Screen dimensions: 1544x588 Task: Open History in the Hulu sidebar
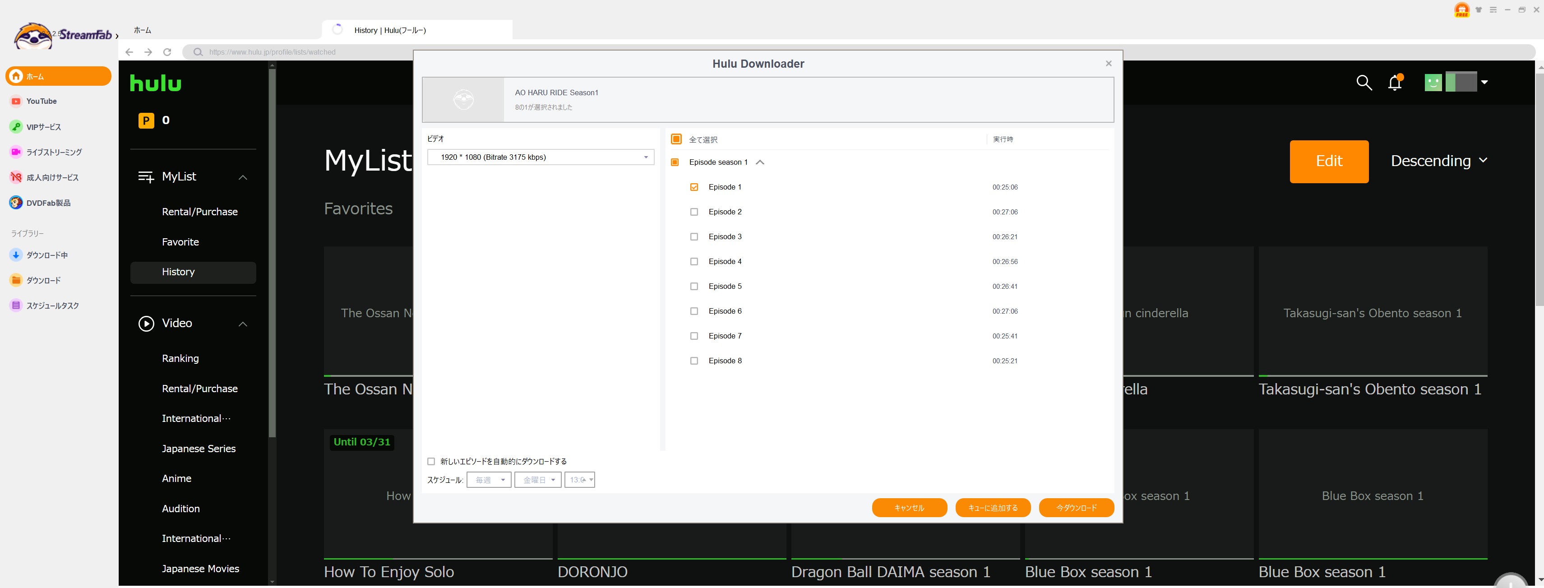193,272
